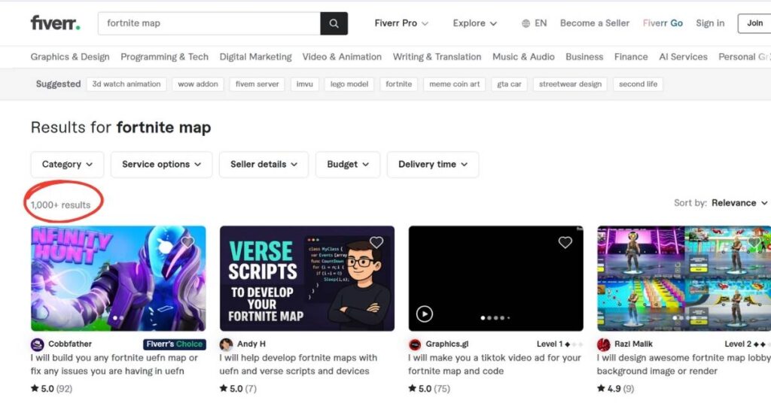Viewport: 771px width, 403px height.
Task: Select 'streetwear design' suggestion
Action: [x=570, y=84]
